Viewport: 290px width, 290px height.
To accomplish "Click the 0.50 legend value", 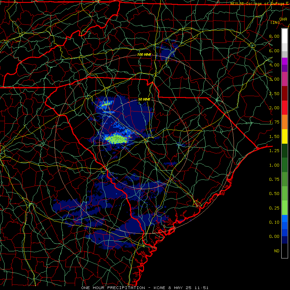I will coord(274,194).
